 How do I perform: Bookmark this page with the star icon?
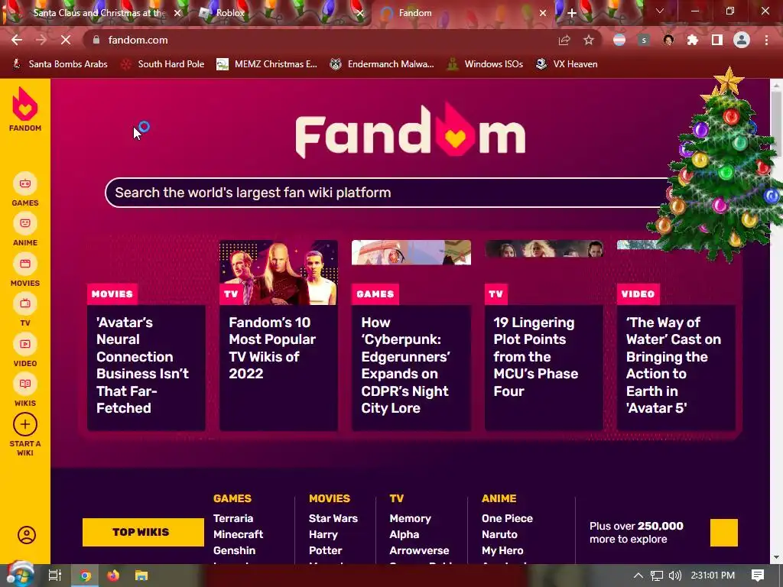click(x=589, y=40)
